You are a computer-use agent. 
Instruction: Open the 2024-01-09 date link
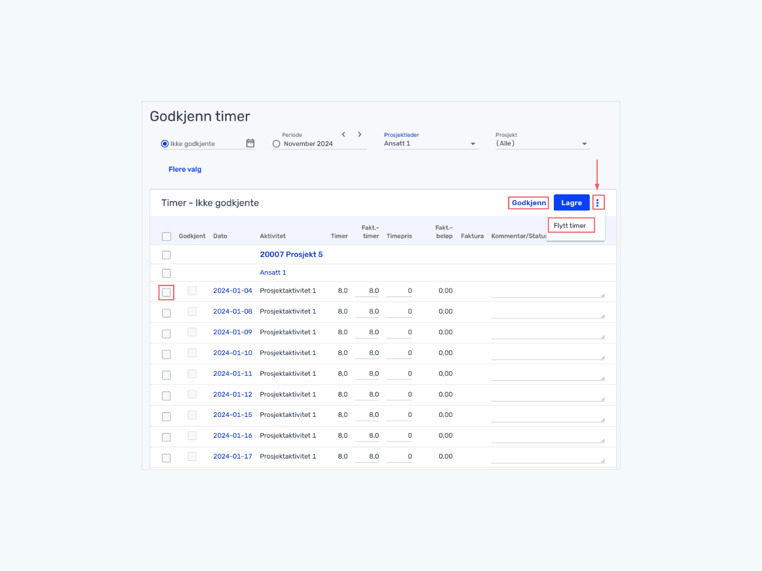tap(233, 332)
